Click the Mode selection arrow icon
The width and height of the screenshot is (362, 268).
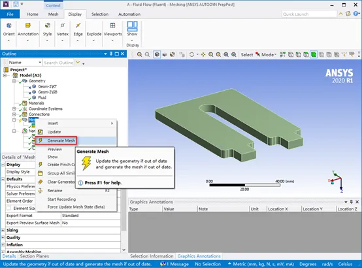coord(257,54)
